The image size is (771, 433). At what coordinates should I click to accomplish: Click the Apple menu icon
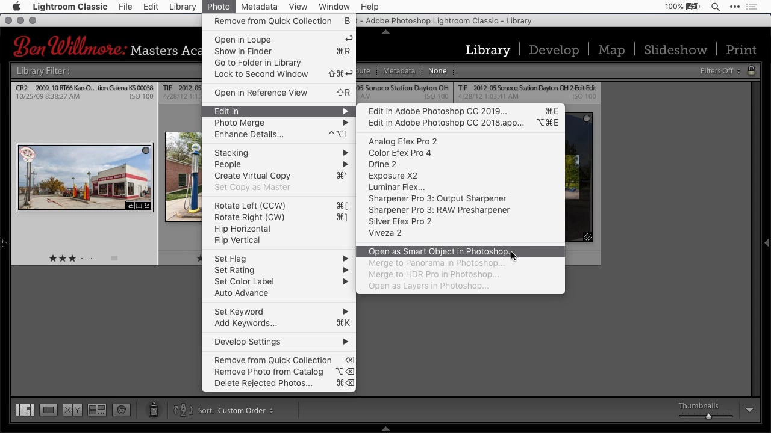pyautogui.click(x=16, y=7)
